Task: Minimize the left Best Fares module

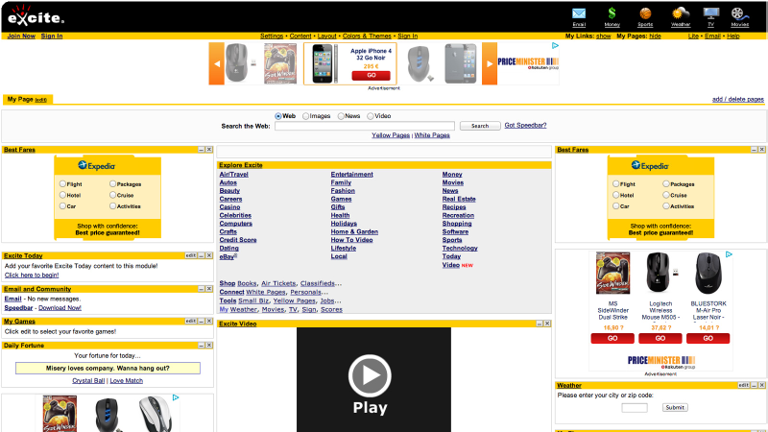Action: (x=202, y=150)
